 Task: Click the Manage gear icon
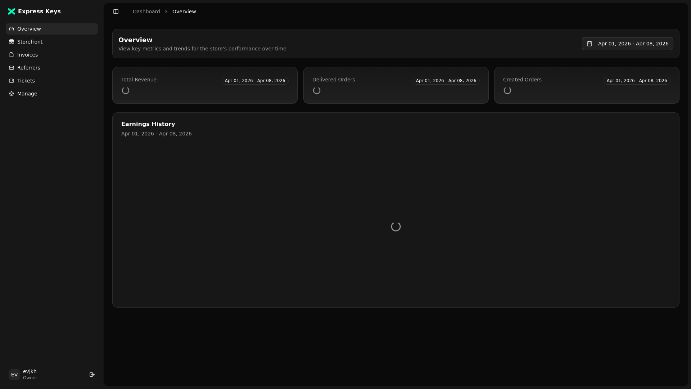tap(12, 94)
